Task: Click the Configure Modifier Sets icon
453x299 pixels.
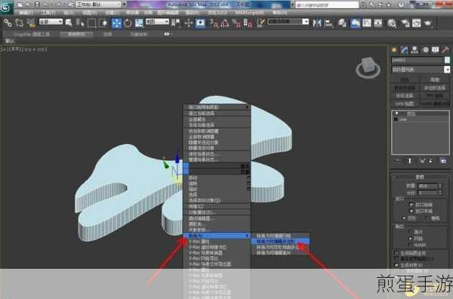Action: [x=443, y=161]
